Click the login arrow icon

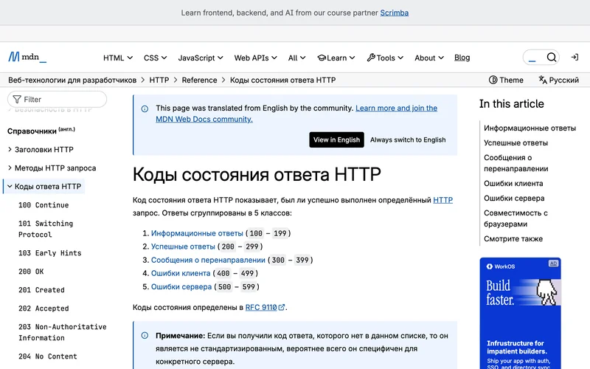pos(575,58)
